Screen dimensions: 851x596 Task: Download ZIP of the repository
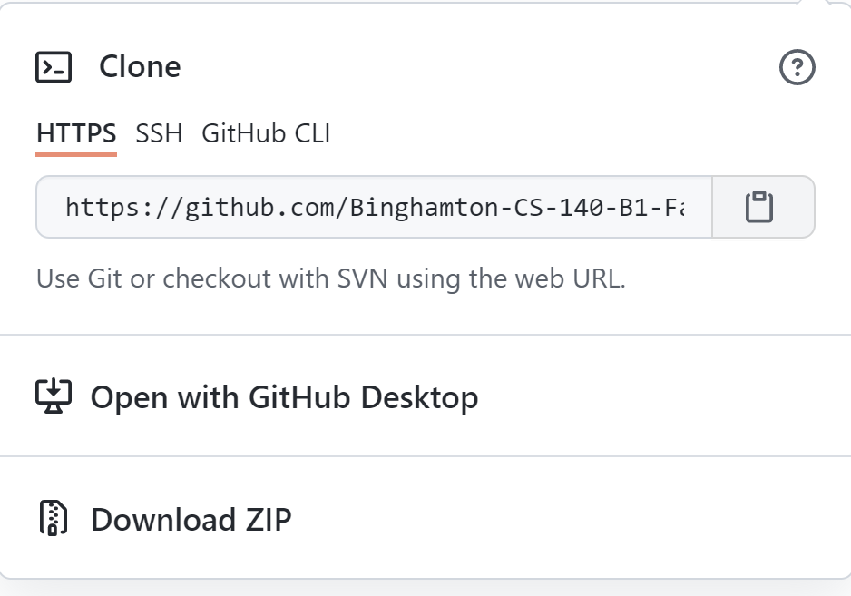point(191,520)
